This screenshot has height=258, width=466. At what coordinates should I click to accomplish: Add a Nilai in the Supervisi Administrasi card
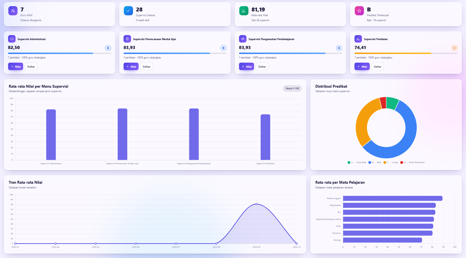coord(16,67)
